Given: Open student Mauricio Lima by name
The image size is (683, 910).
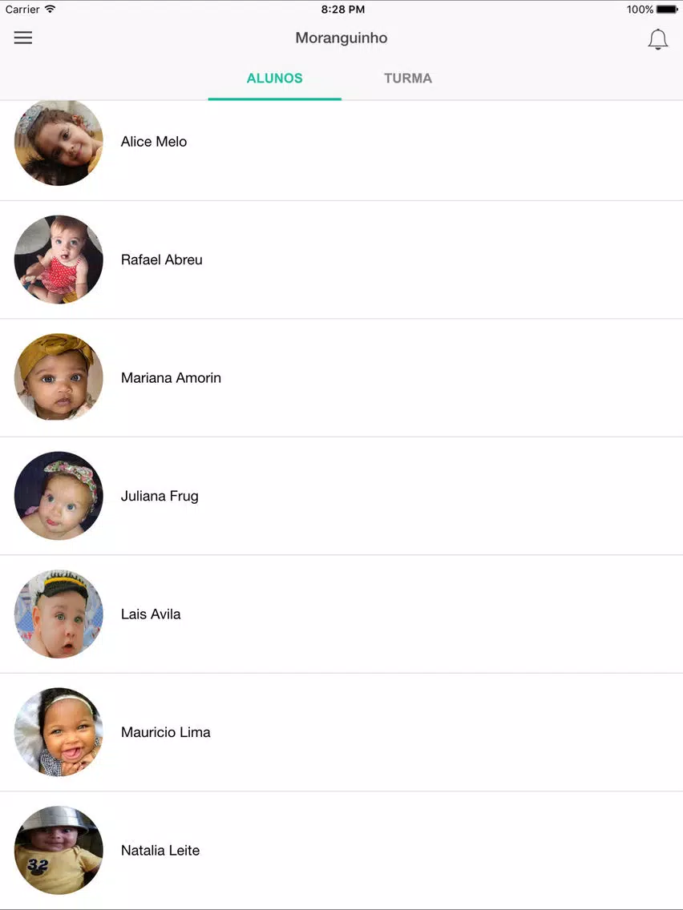Looking at the screenshot, I should tap(165, 732).
